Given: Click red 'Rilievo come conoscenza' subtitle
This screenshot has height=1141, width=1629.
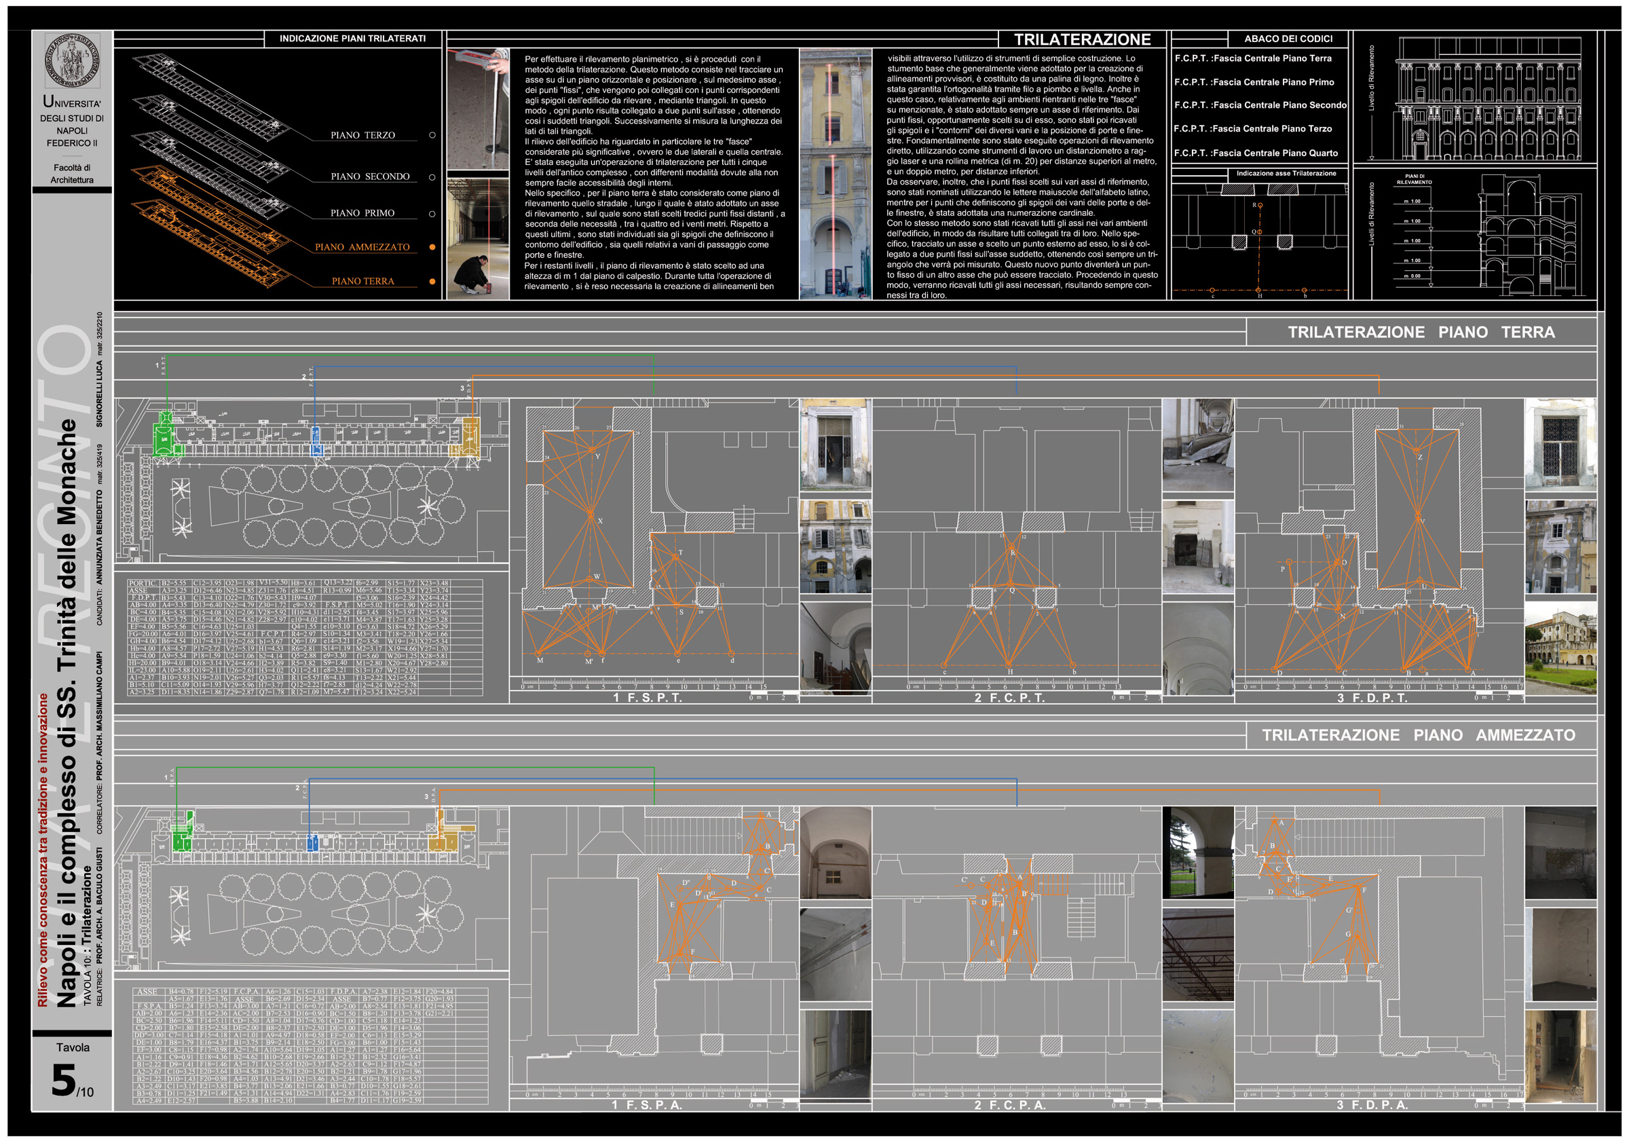Looking at the screenshot, I should pyautogui.click(x=43, y=850).
